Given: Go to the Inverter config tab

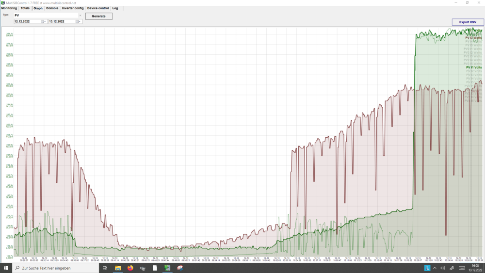Looking at the screenshot, I should pyautogui.click(x=73, y=8).
